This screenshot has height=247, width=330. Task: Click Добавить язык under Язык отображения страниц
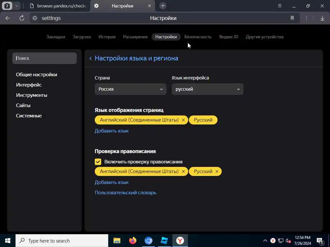point(112,131)
